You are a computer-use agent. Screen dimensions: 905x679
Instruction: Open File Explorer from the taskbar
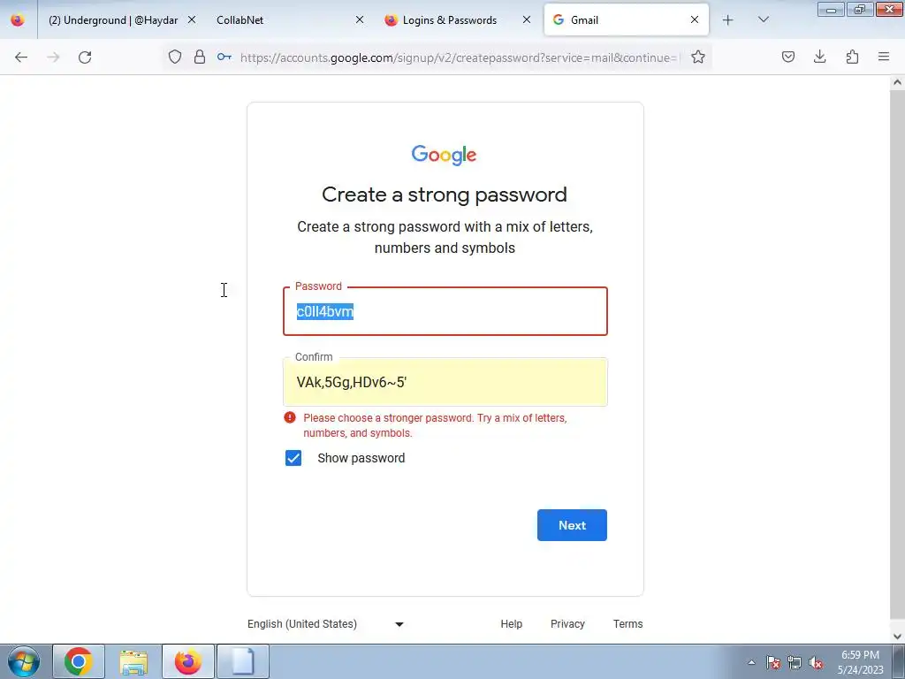[x=133, y=661]
